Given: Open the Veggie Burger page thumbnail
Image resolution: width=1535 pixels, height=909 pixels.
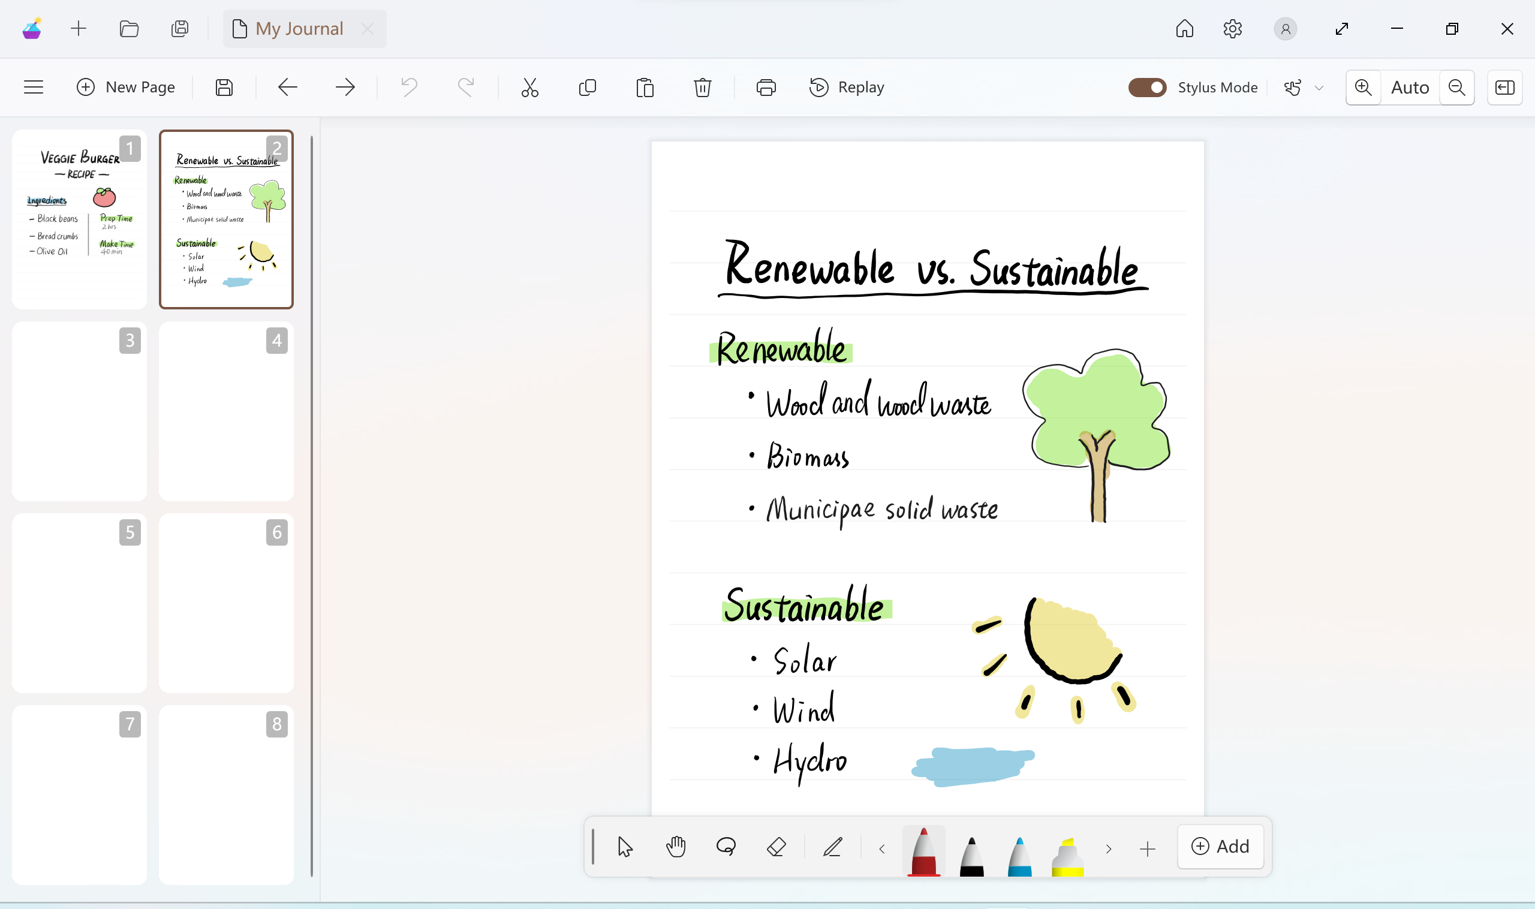Looking at the screenshot, I should tap(79, 219).
